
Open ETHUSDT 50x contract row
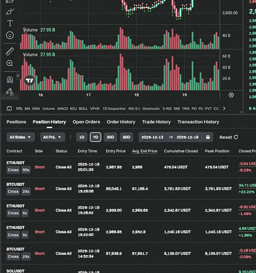tap(128, 167)
